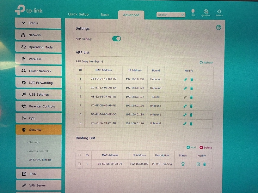This screenshot has height=193, width=258.
Task: Edit the PC WOL Binding entry
Action: [199, 164]
